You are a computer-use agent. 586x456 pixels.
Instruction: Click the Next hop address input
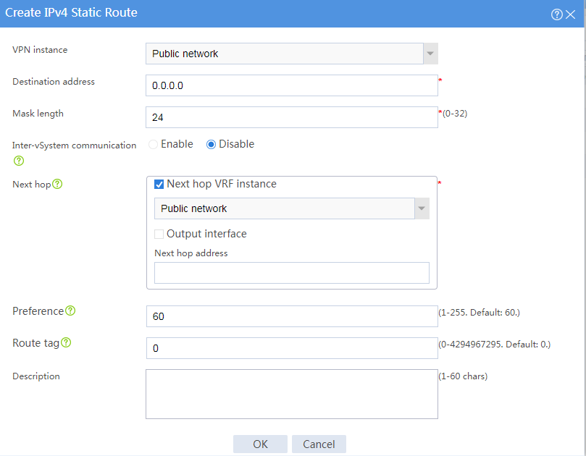click(292, 273)
